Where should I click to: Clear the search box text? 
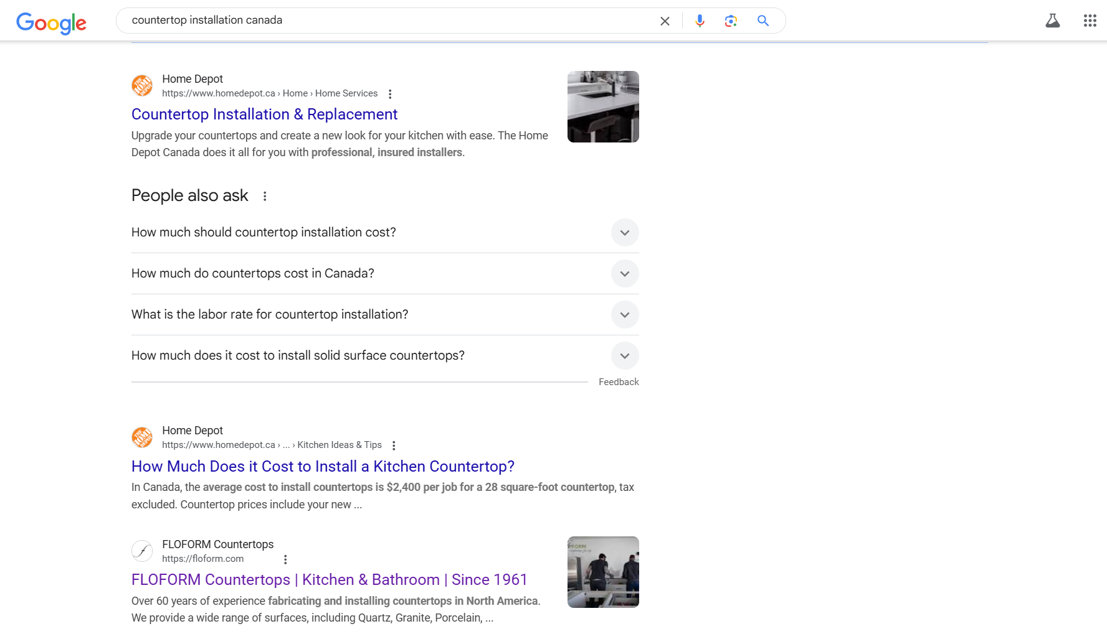point(665,21)
